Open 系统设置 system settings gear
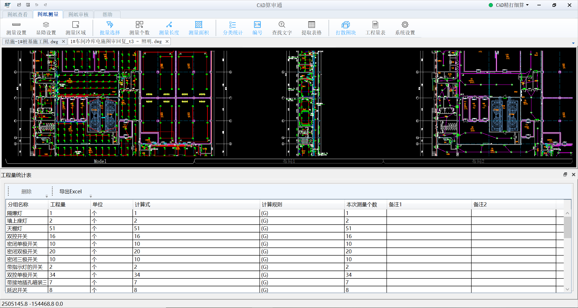The width and height of the screenshot is (578, 308). coord(405,25)
